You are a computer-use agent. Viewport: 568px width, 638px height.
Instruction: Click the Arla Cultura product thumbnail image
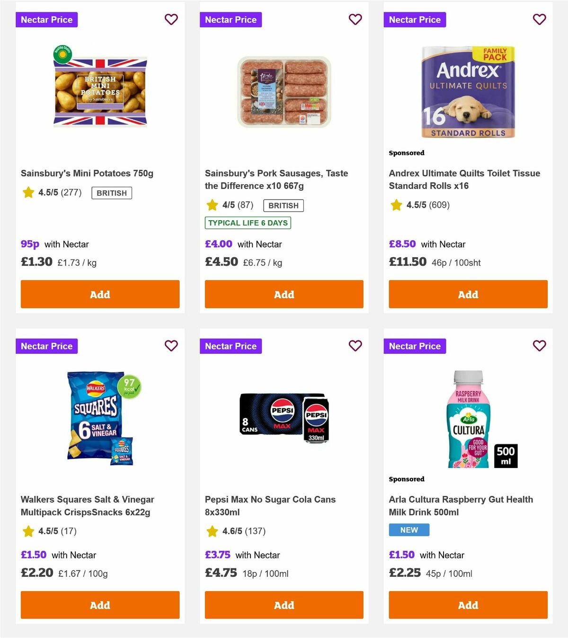pos(468,419)
